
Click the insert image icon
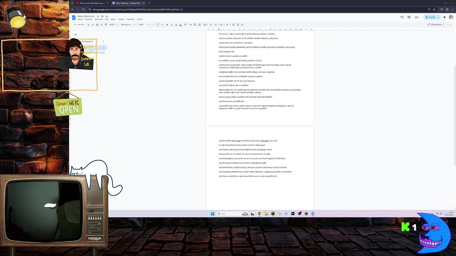pyautogui.click(x=199, y=25)
